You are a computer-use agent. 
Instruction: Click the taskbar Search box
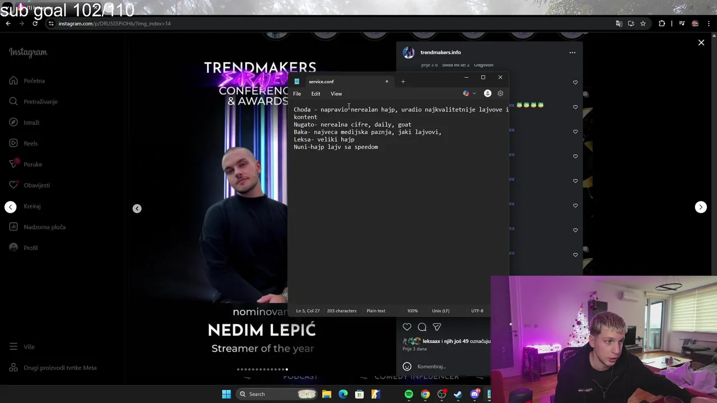[277, 394]
